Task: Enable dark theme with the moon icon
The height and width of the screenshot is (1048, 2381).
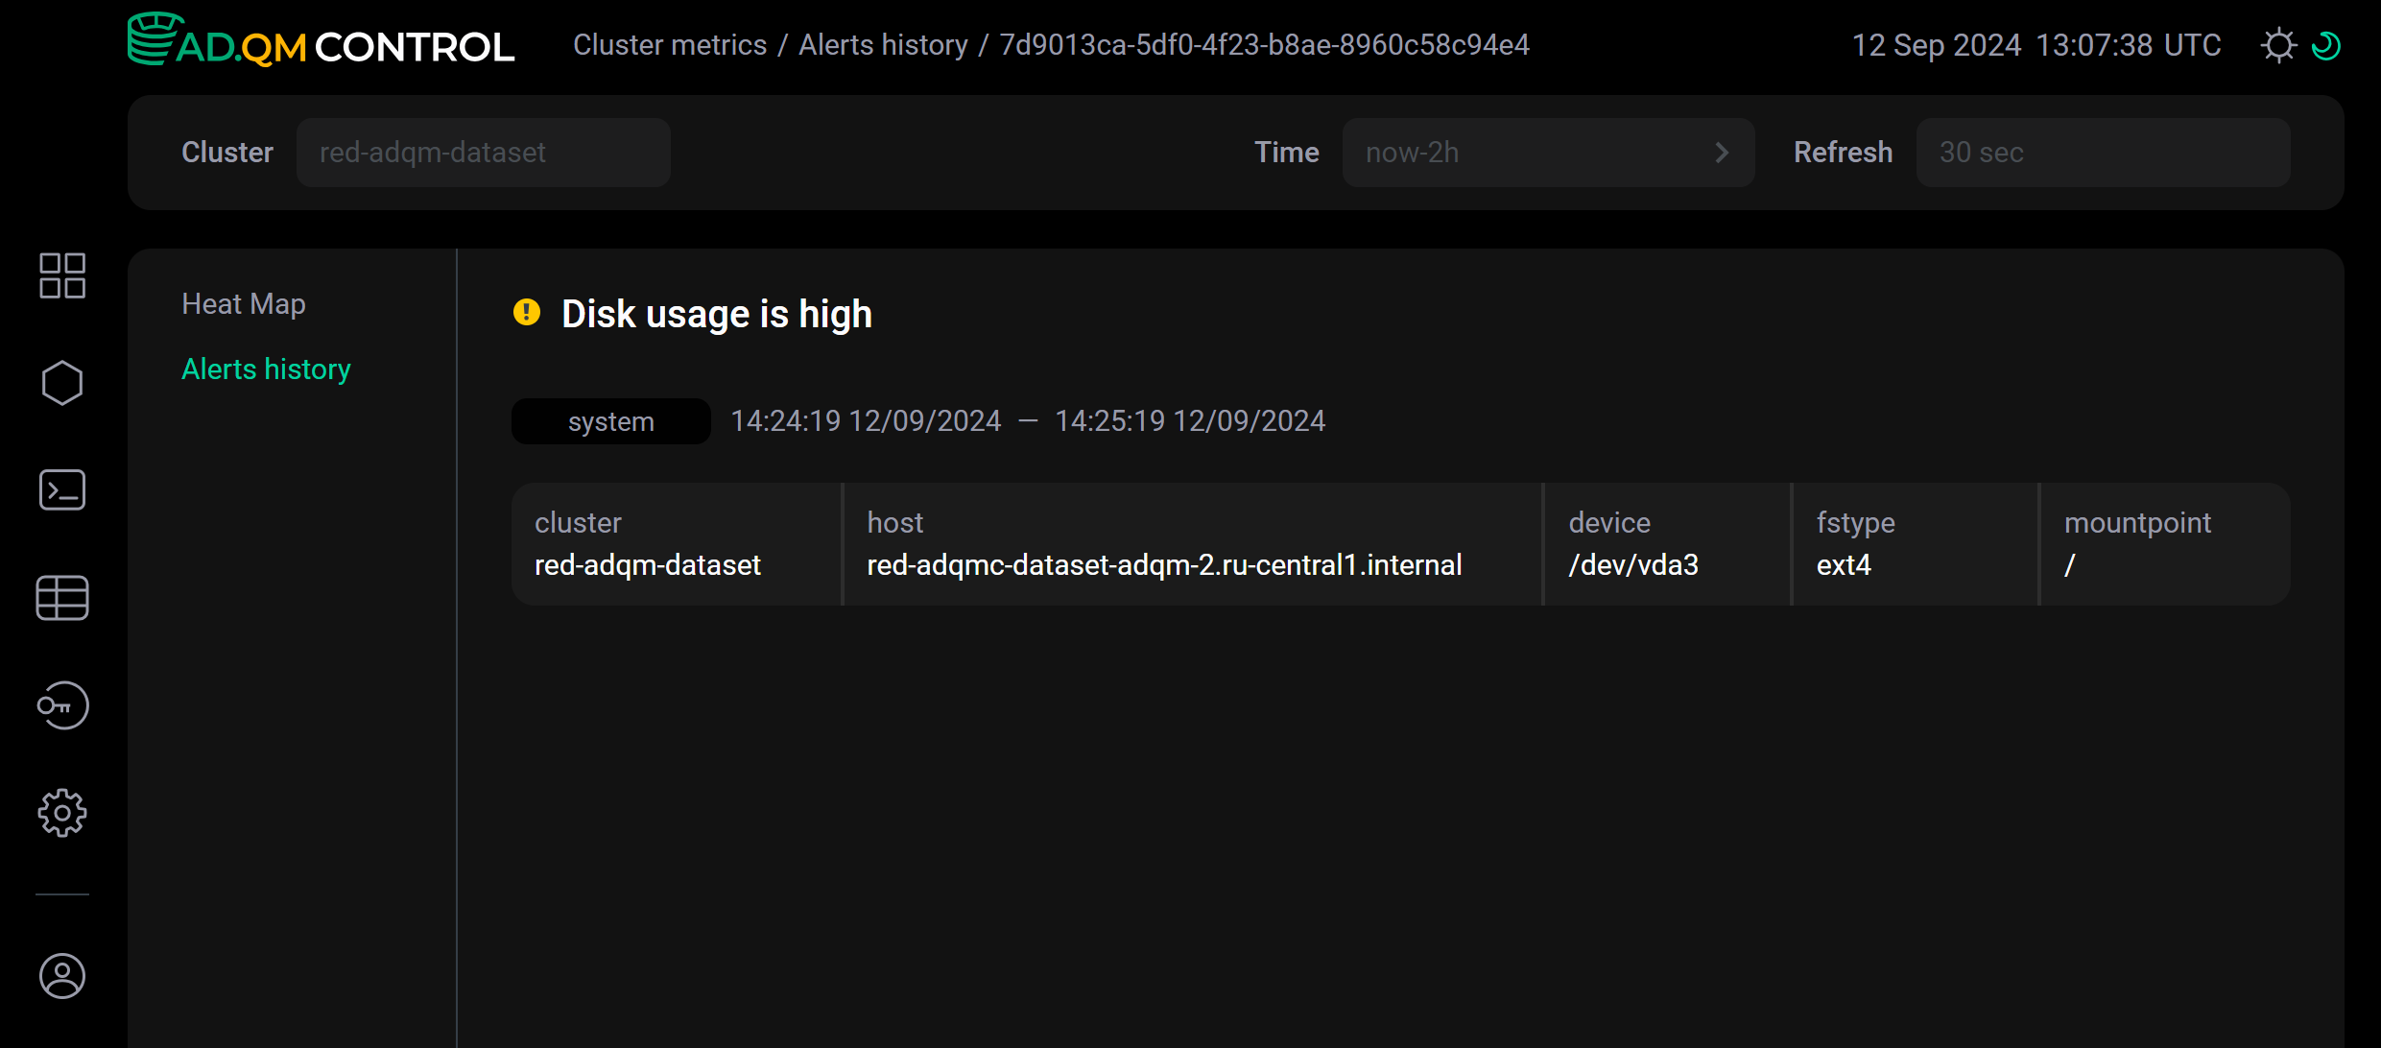Action: 2328,44
